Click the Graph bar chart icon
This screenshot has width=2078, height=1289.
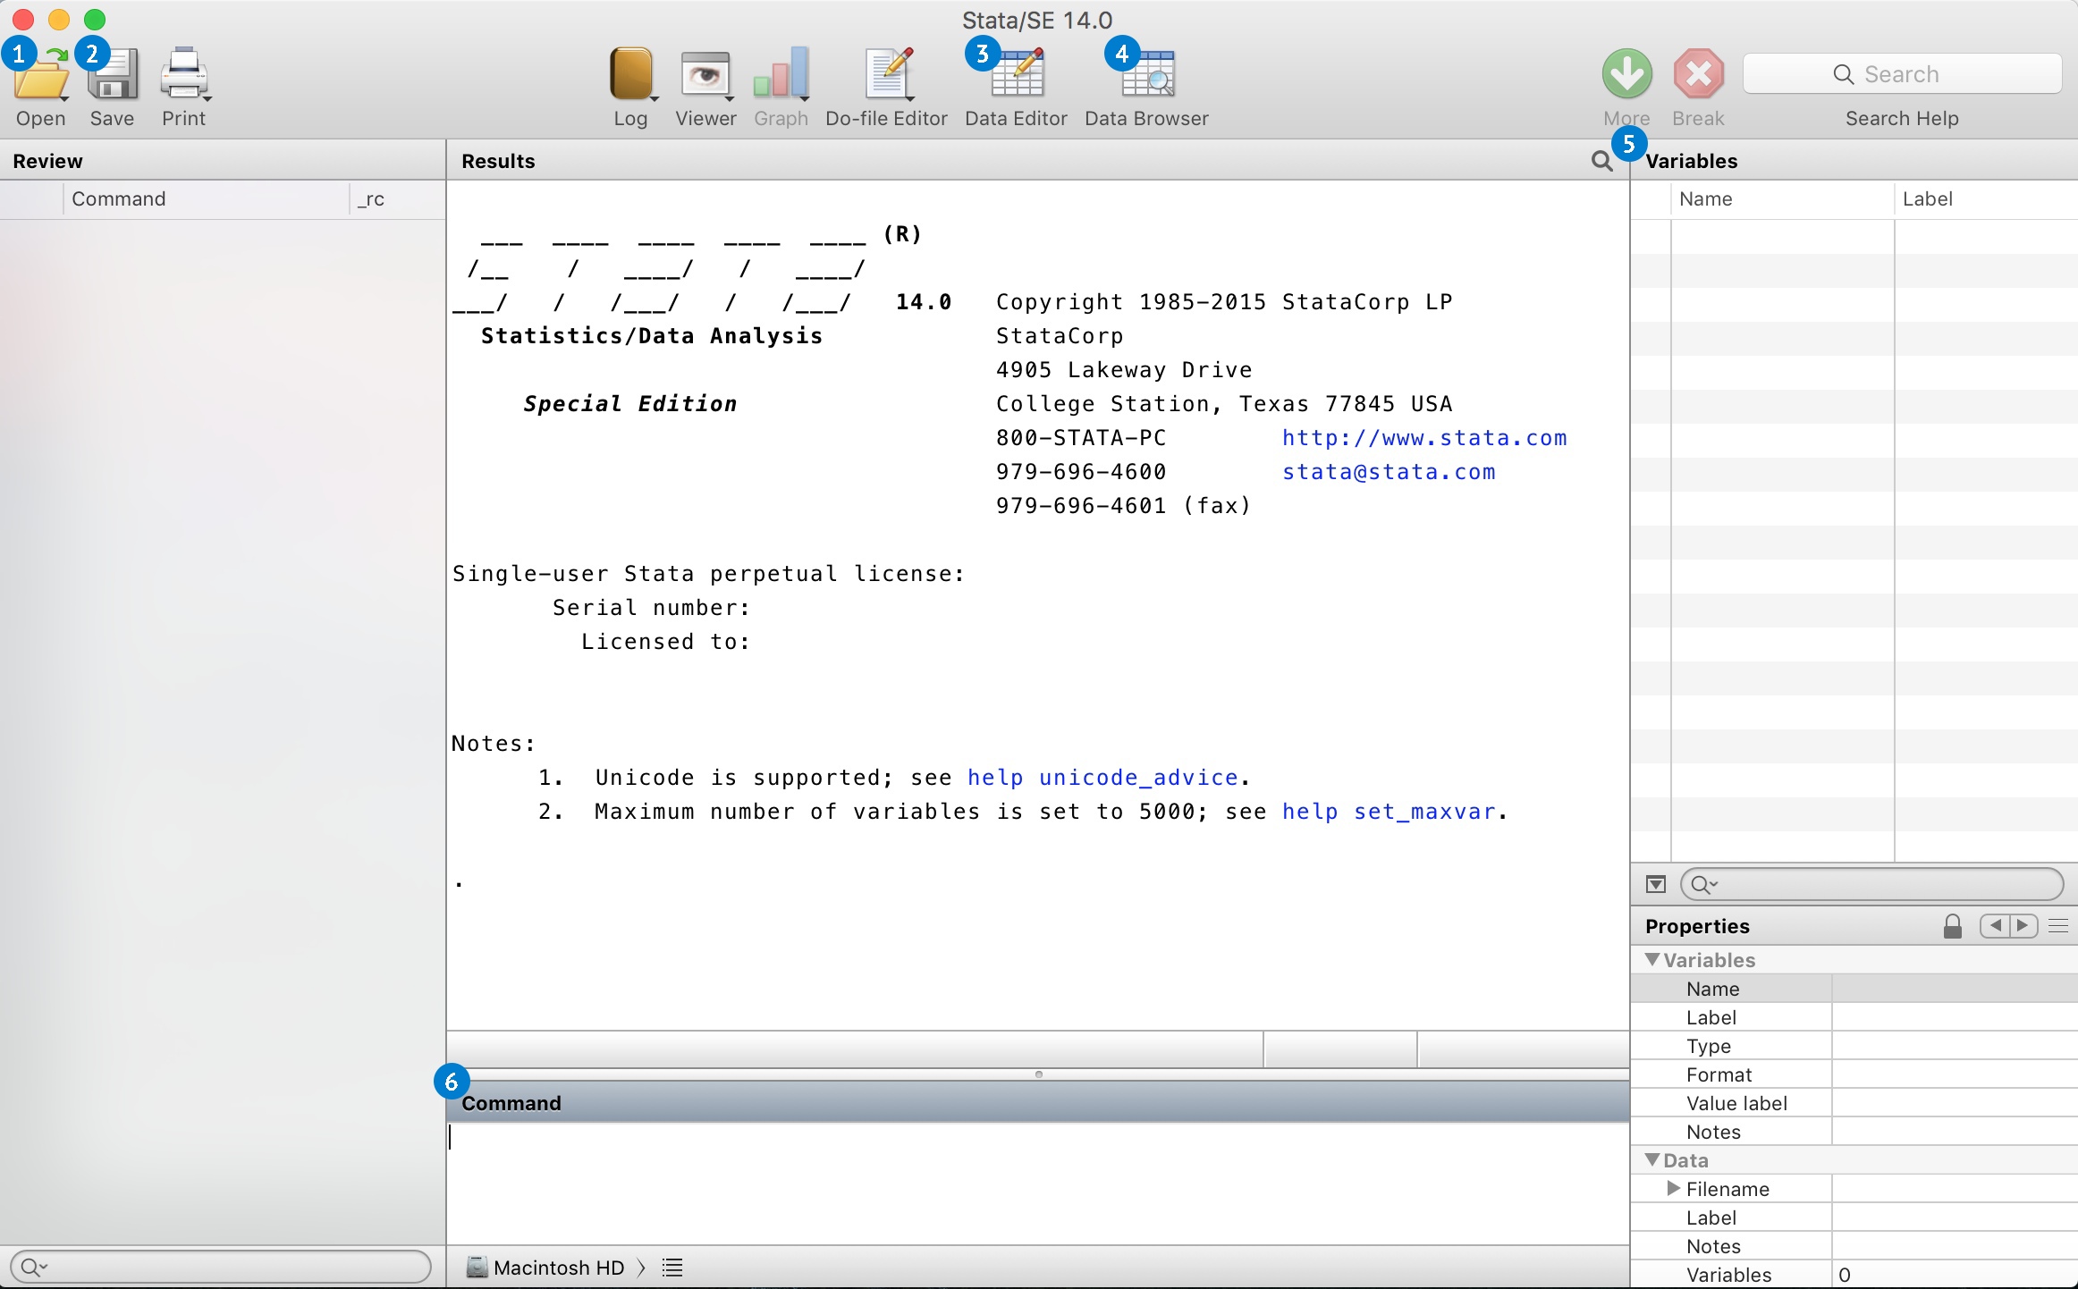pos(780,73)
